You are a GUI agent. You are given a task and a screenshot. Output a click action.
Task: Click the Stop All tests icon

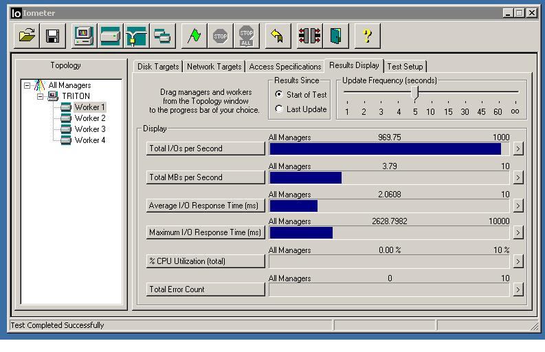(247, 36)
